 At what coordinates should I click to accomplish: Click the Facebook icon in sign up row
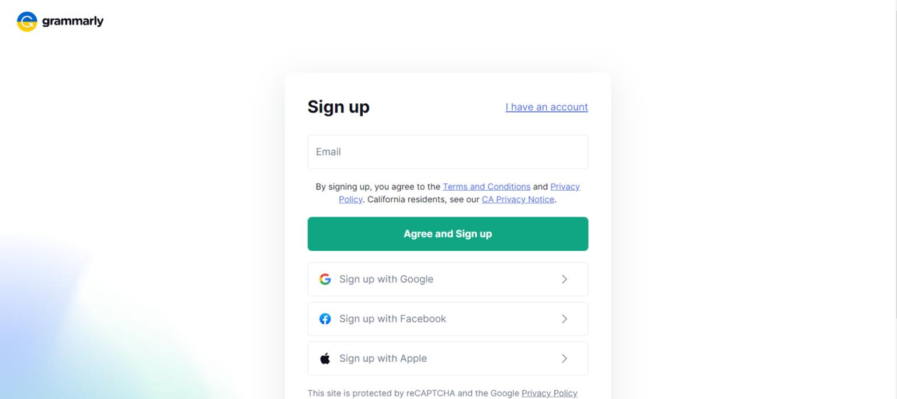pyautogui.click(x=325, y=318)
